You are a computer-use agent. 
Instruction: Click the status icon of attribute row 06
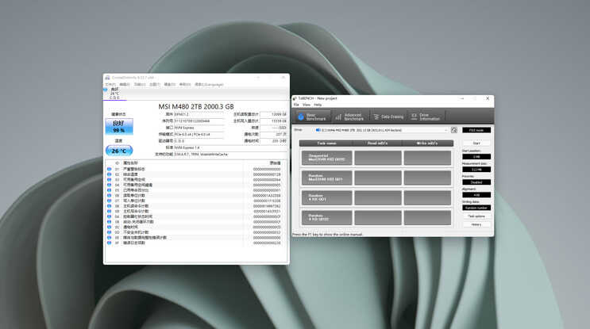click(109, 195)
